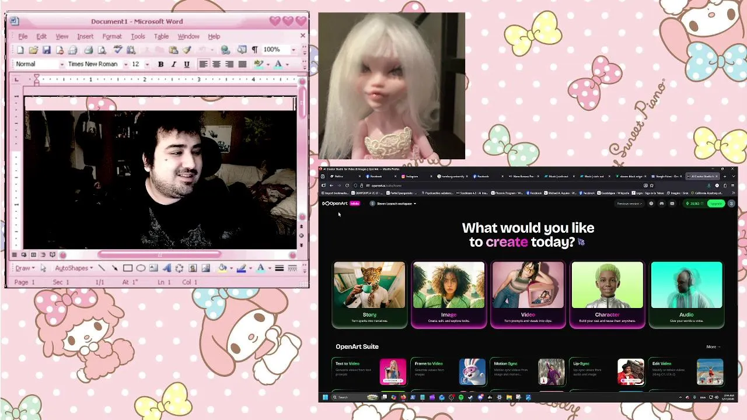The width and height of the screenshot is (747, 420).
Task: Open the AutoShapes dropdown menu
Action: pos(74,268)
